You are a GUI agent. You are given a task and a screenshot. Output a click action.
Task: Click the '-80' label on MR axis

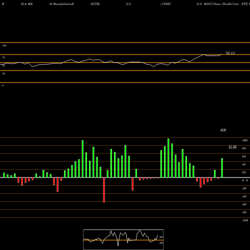pos(244,212)
